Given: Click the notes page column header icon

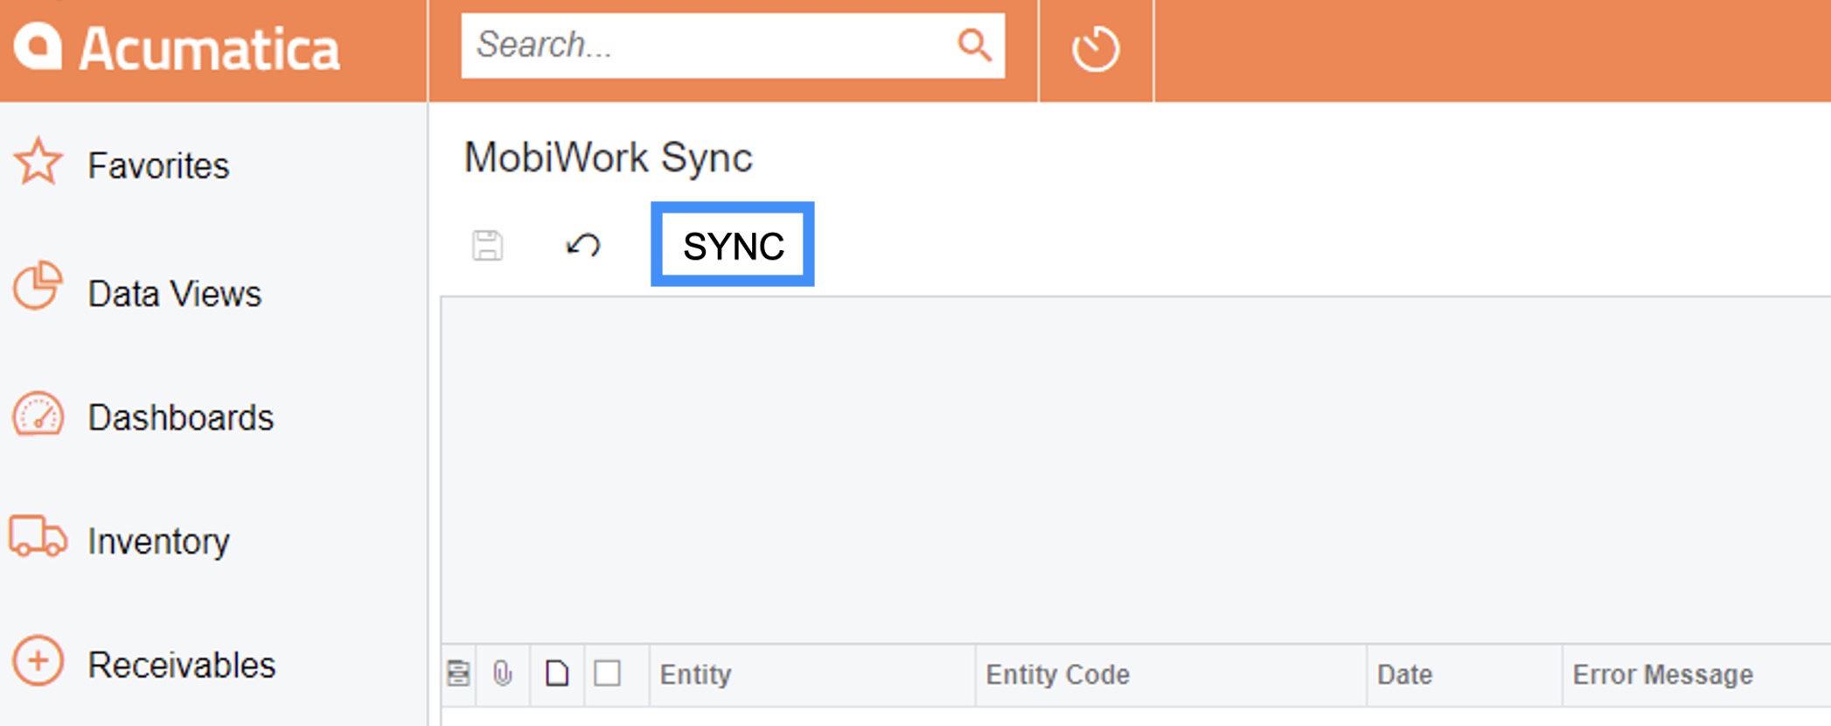Looking at the screenshot, I should click(557, 674).
